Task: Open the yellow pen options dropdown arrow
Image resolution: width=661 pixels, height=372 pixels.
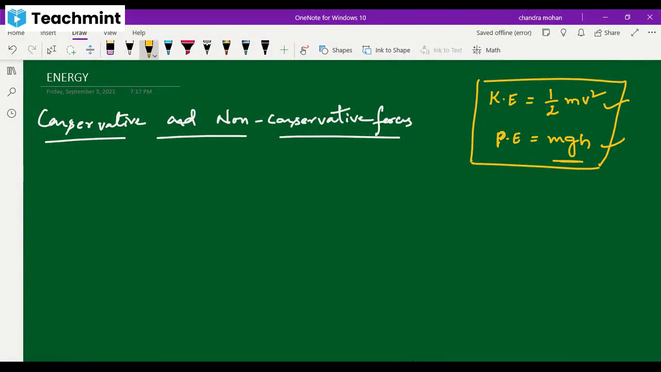Action: pos(154,55)
